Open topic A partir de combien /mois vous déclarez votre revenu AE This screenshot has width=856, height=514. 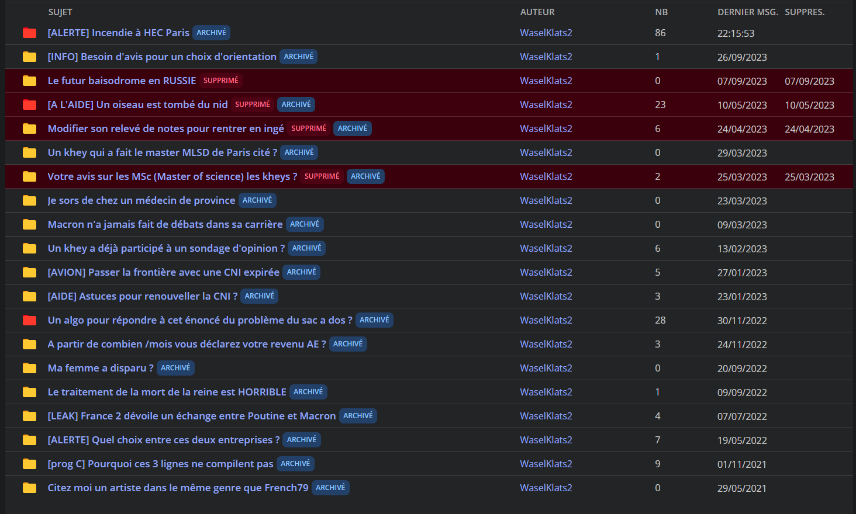[187, 344]
